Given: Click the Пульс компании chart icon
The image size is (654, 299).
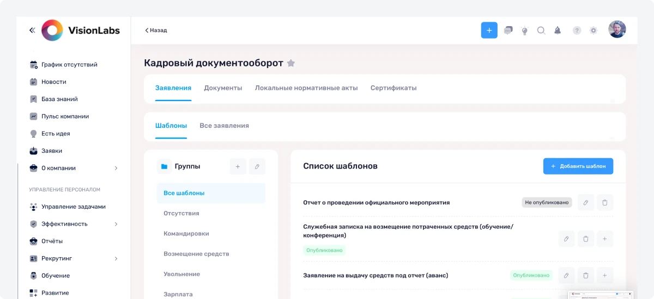Looking at the screenshot, I should 33,116.
